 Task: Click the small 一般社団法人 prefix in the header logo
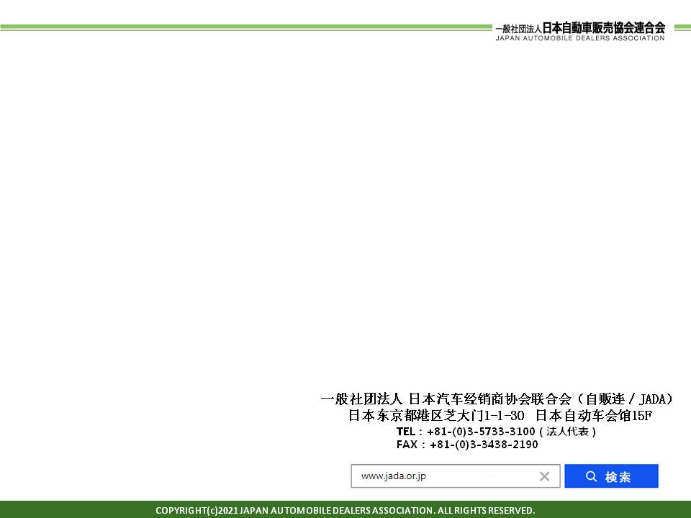(518, 29)
